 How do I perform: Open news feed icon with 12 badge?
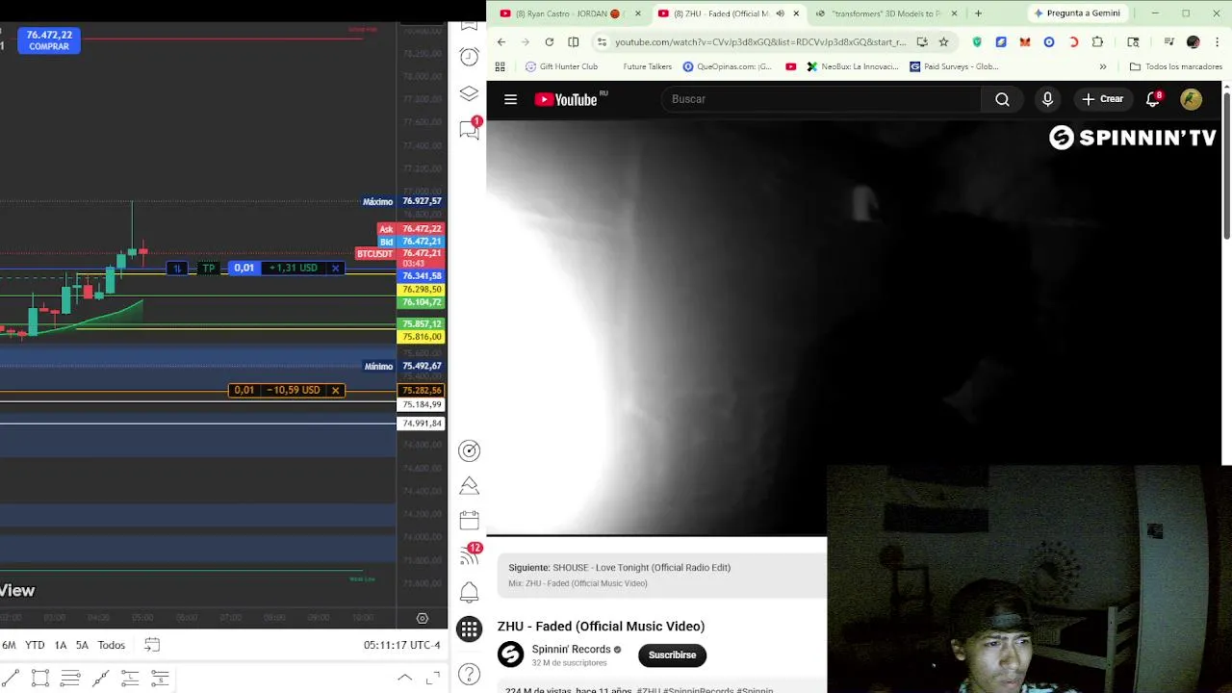pos(470,555)
